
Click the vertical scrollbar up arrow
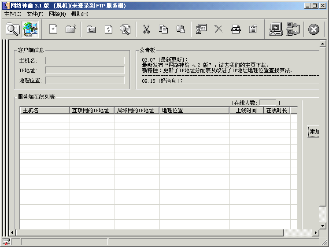(x=323, y=43)
